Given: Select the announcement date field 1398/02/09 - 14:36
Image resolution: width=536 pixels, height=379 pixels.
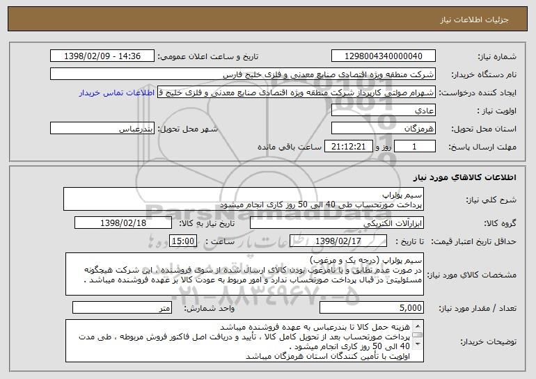Looking at the screenshot, I should click(x=102, y=56).
